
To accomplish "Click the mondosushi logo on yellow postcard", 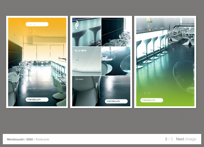I will [x=37, y=99].
